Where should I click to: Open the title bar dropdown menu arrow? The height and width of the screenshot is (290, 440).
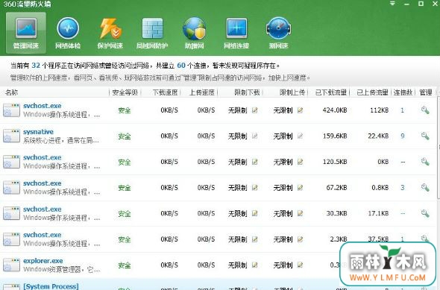(392, 4)
